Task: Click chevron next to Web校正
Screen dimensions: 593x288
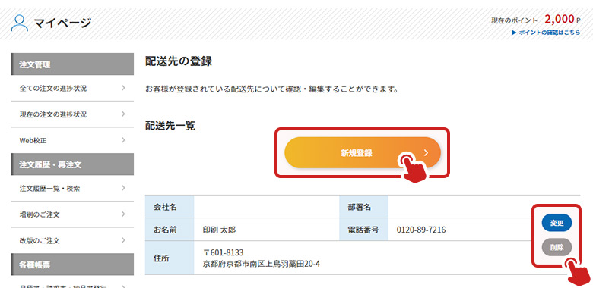Action: tap(123, 140)
